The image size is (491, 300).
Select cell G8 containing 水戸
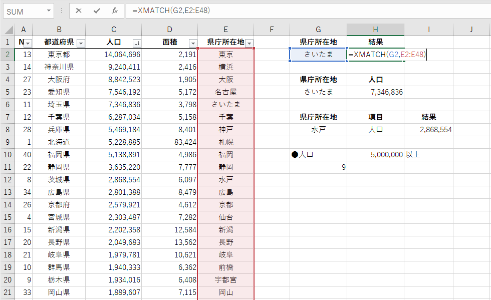click(x=318, y=129)
